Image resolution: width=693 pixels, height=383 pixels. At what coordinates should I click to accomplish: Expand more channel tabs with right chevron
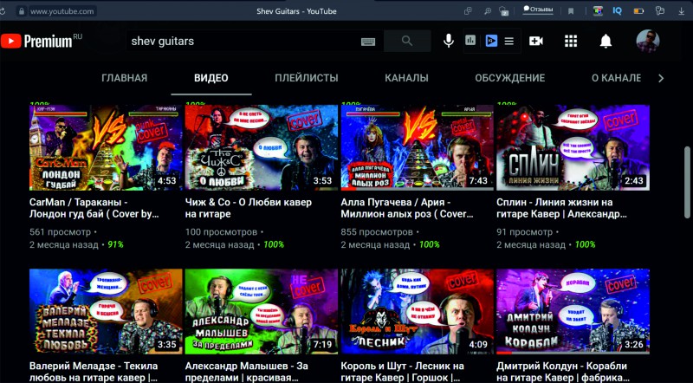tap(661, 78)
